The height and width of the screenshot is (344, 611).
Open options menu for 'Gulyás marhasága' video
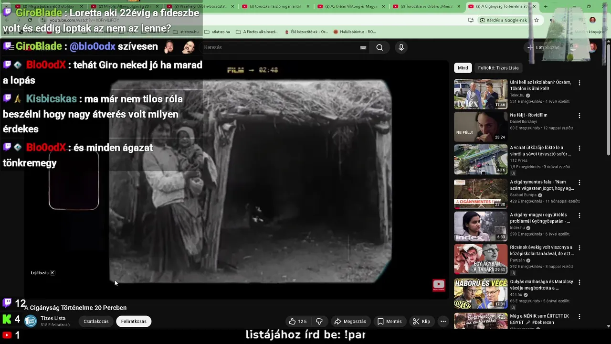coord(579,282)
